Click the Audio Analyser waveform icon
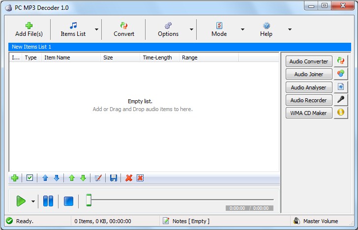358x230 pixels. click(x=341, y=86)
